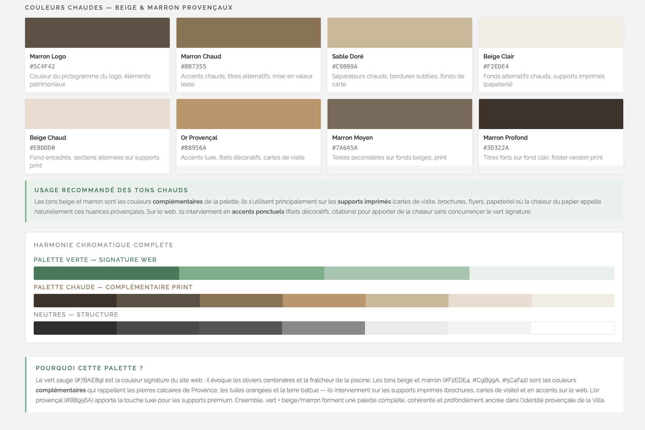Viewport: 645px width, 430px height.
Task: Click the 'Pourquoi cette palette ?' heading
Action: [89, 368]
